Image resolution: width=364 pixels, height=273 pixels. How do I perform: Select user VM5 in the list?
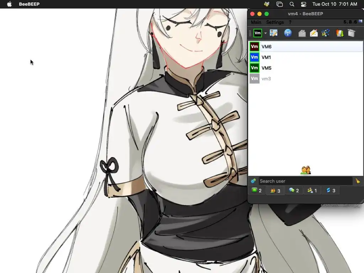[306, 68]
